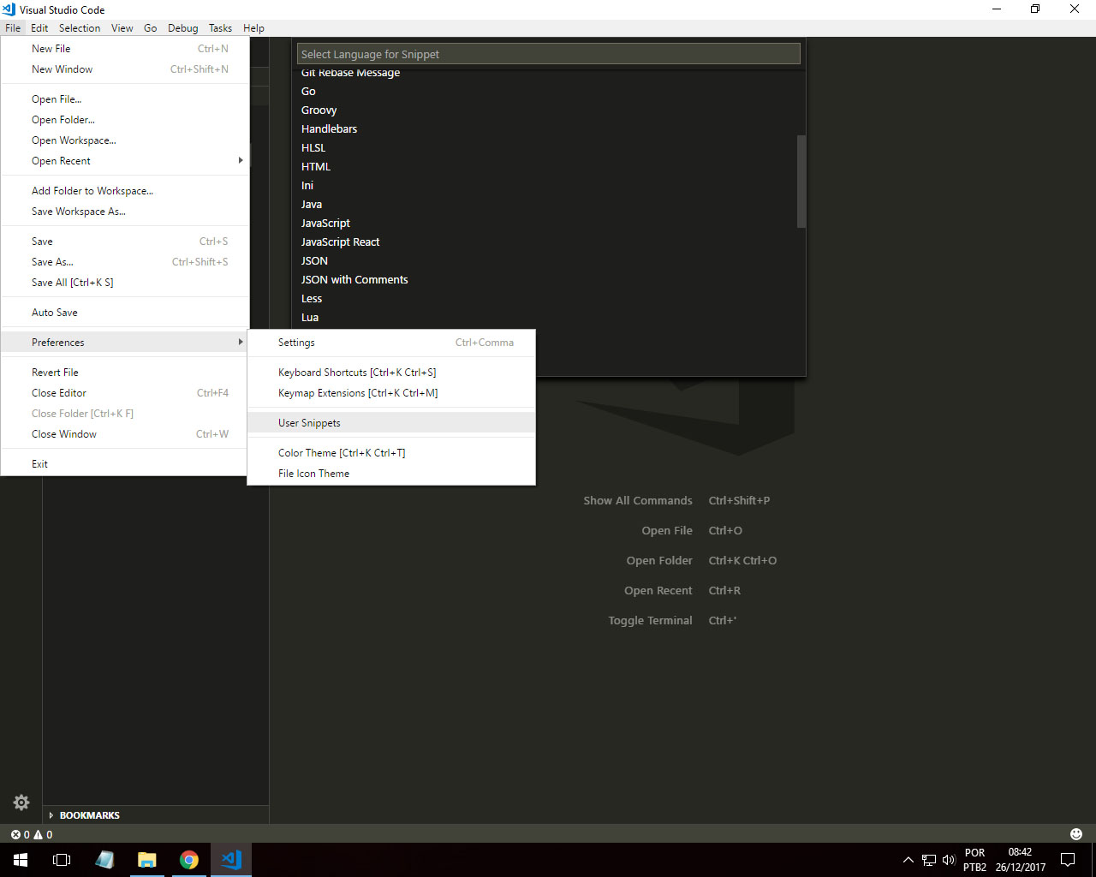This screenshot has height=877, width=1096.
Task: Expand the Open Recent submenu arrow
Action: pos(241,160)
